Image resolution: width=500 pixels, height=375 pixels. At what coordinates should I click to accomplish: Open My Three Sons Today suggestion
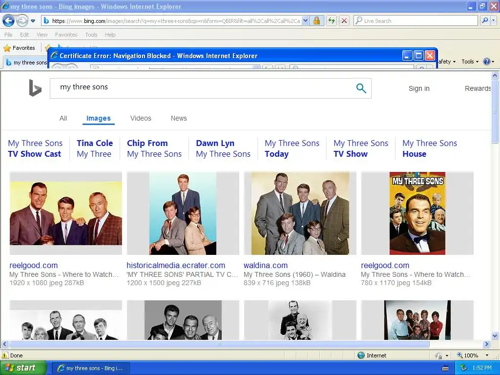(292, 148)
